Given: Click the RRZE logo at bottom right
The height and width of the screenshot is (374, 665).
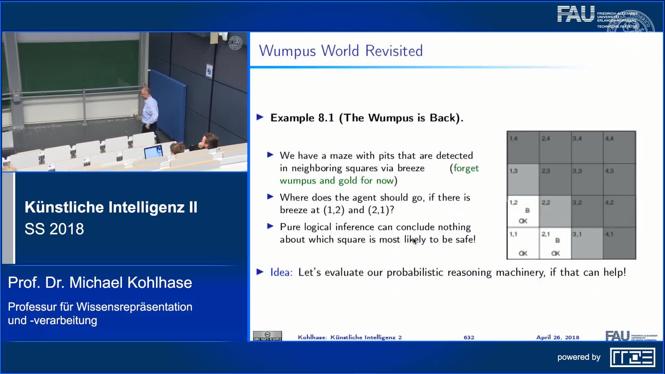Looking at the screenshot, I should tap(632, 357).
